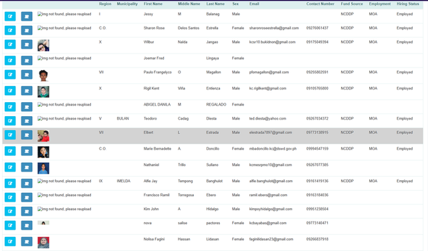Click the edit icon for Nathaniel Sullano
The width and height of the screenshot is (428, 251).
(10, 168)
